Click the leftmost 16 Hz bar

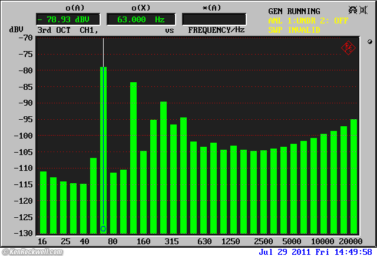click(43, 203)
